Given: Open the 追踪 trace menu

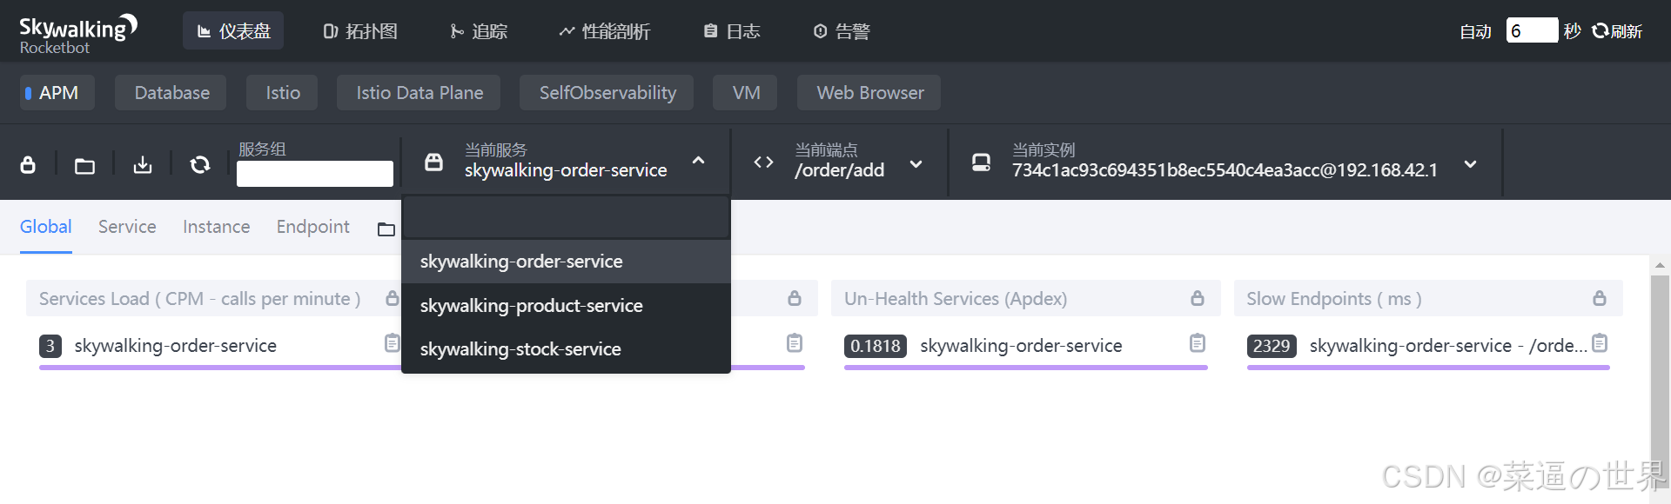Looking at the screenshot, I should 479,31.
